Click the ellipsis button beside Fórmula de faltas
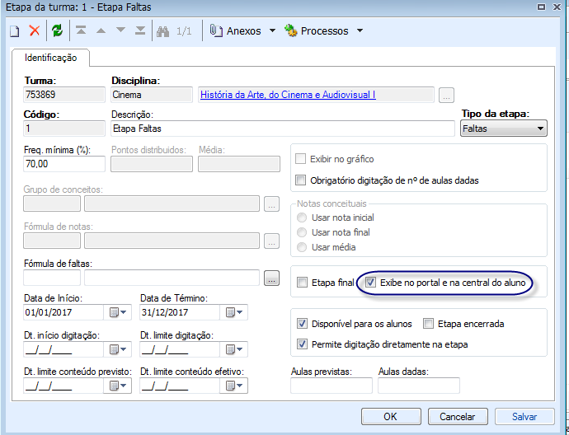The height and width of the screenshot is (435, 569). 272,278
